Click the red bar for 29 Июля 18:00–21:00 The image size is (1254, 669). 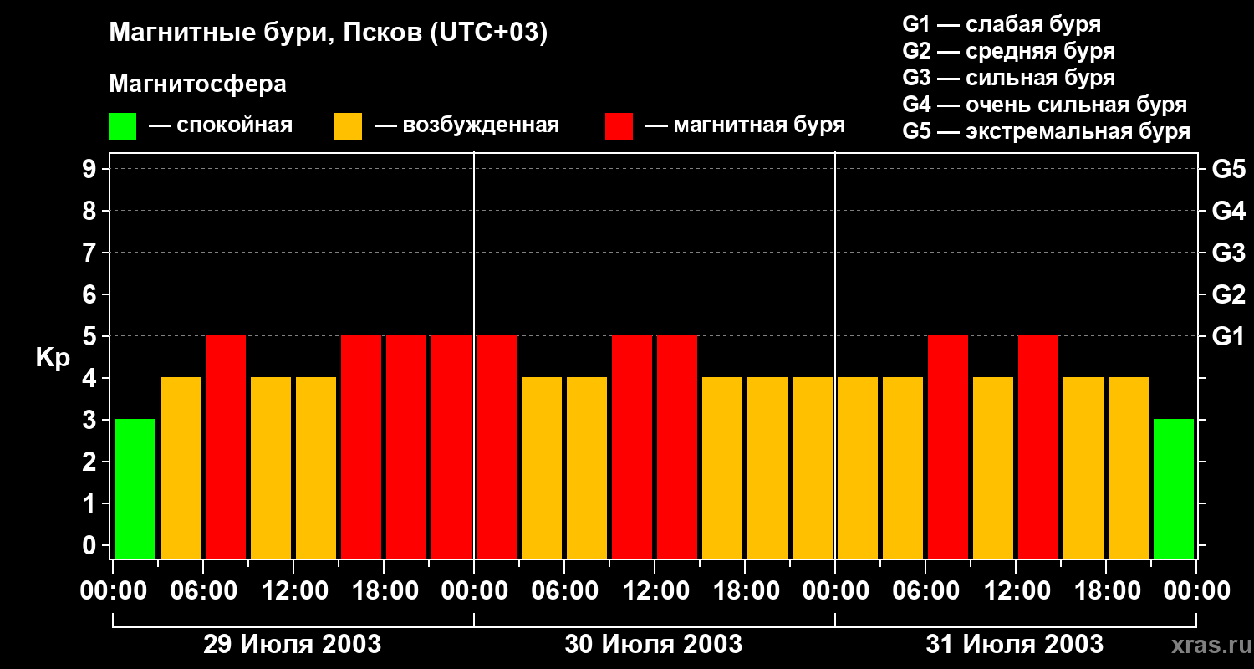[x=406, y=447]
